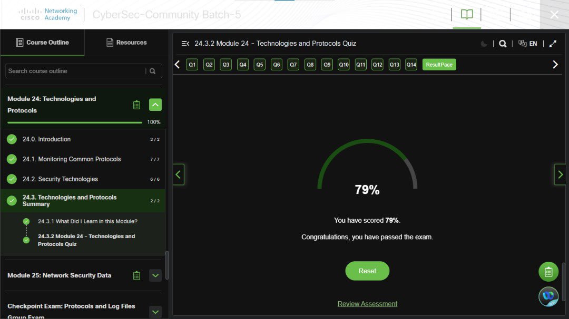Select the ResultPage tab
Viewport: 569px width, 319px height.
tap(439, 65)
